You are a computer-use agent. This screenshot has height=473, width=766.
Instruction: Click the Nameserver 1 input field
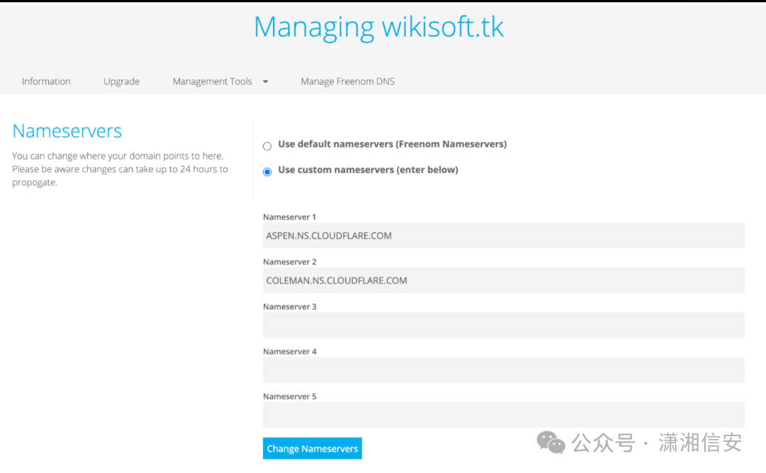click(x=504, y=236)
